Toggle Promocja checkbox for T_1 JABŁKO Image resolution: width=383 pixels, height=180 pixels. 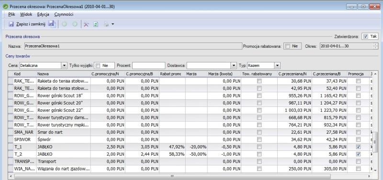(x=358, y=147)
